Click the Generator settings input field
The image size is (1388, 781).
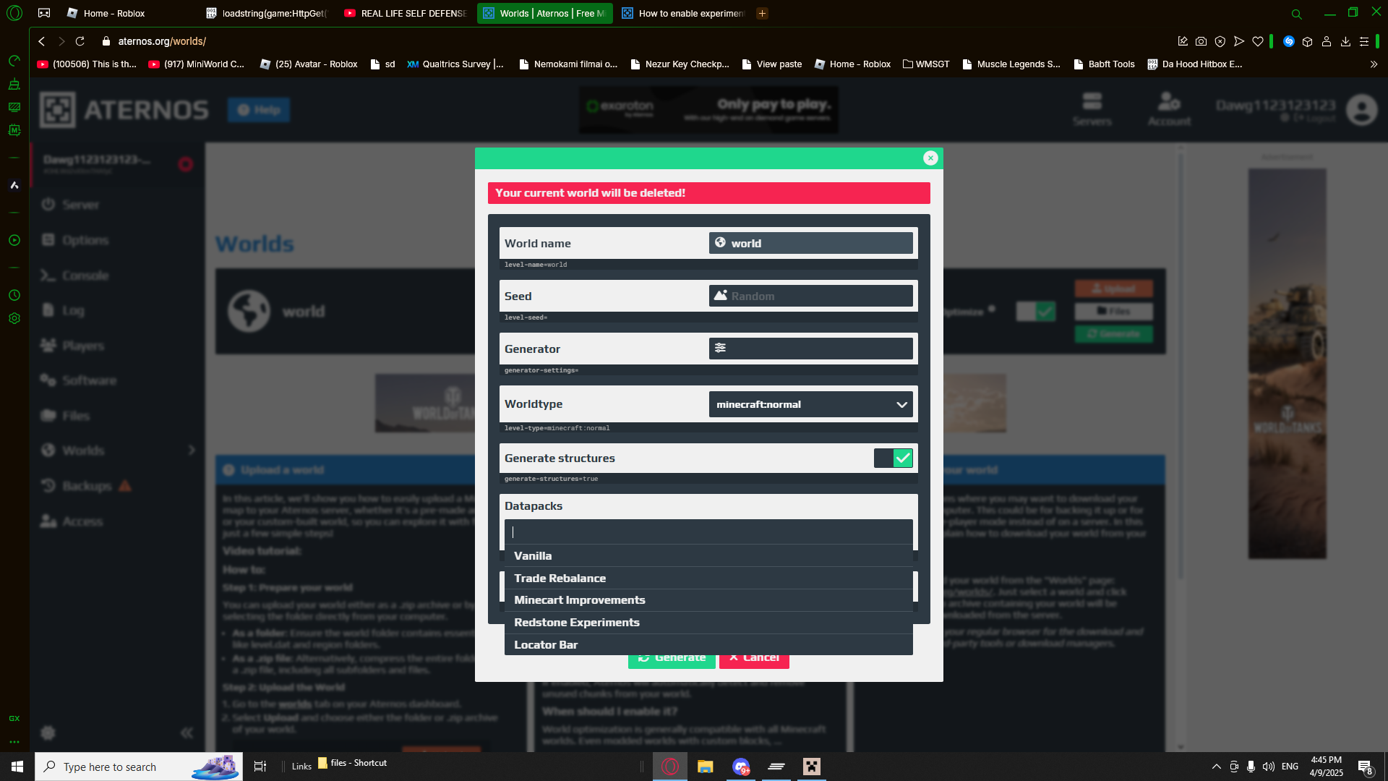click(x=810, y=349)
